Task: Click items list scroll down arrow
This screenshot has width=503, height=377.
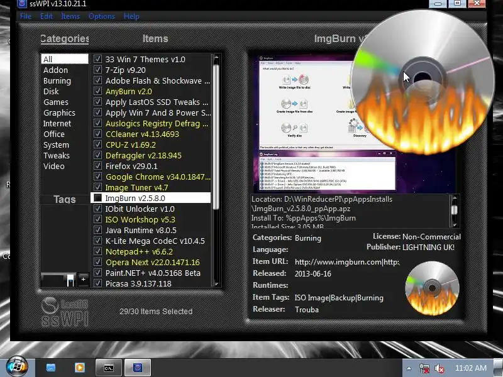Action: [216, 284]
